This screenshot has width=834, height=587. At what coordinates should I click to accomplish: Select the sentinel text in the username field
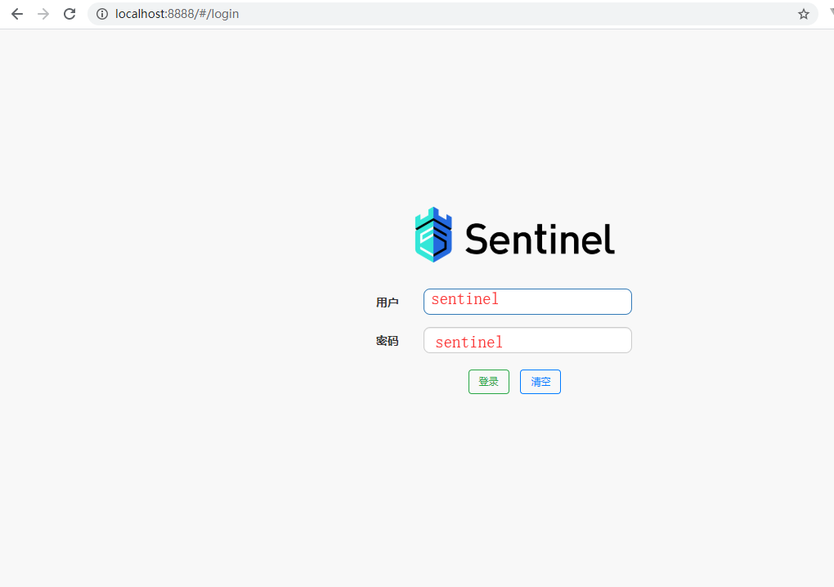coord(464,299)
